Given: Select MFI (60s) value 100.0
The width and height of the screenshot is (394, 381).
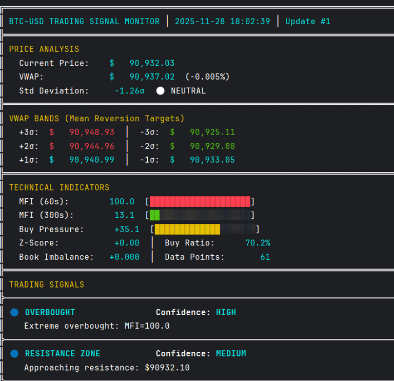Looking at the screenshot, I should [122, 201].
